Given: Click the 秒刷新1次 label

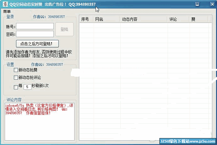Looking at the screenshot, I should point(40,86).
